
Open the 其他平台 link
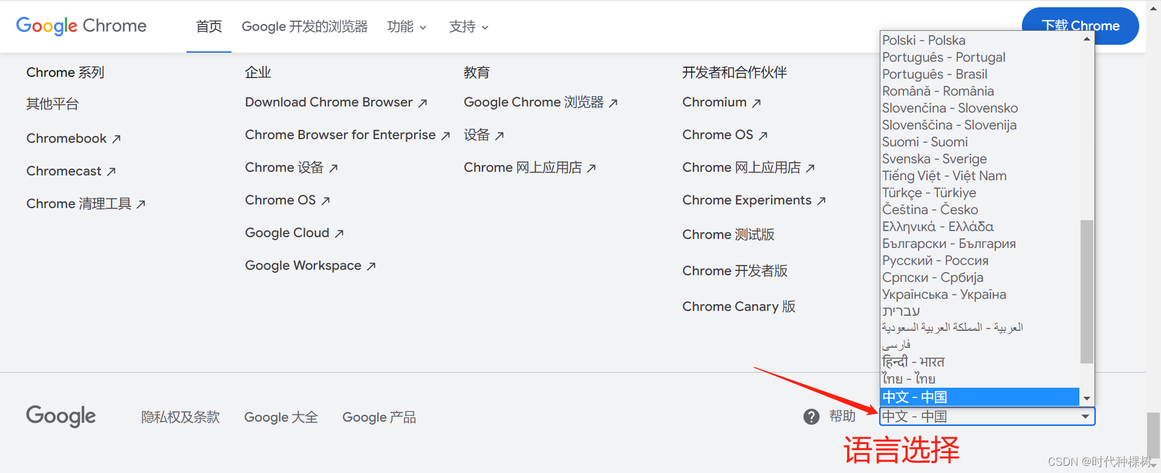[53, 104]
